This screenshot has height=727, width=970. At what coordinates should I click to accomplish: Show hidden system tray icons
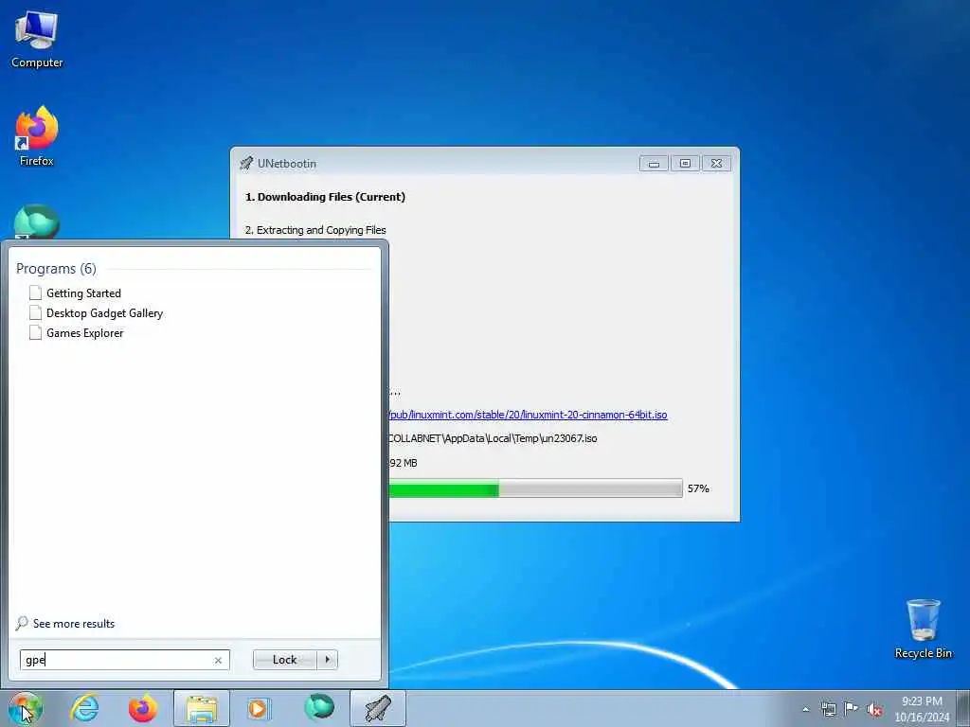point(805,709)
